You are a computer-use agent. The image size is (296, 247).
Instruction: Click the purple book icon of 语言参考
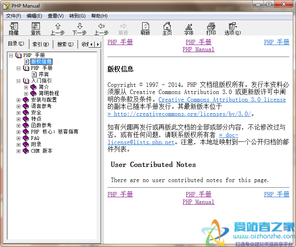click(x=26, y=106)
